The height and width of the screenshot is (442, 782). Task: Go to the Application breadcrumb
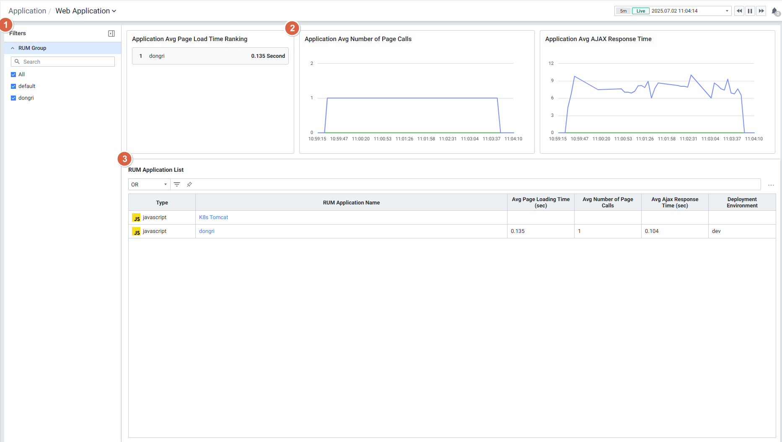[x=27, y=11]
